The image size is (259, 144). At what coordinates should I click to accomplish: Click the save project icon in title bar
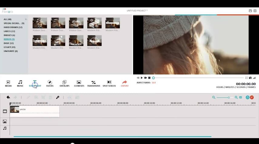pos(250,11)
